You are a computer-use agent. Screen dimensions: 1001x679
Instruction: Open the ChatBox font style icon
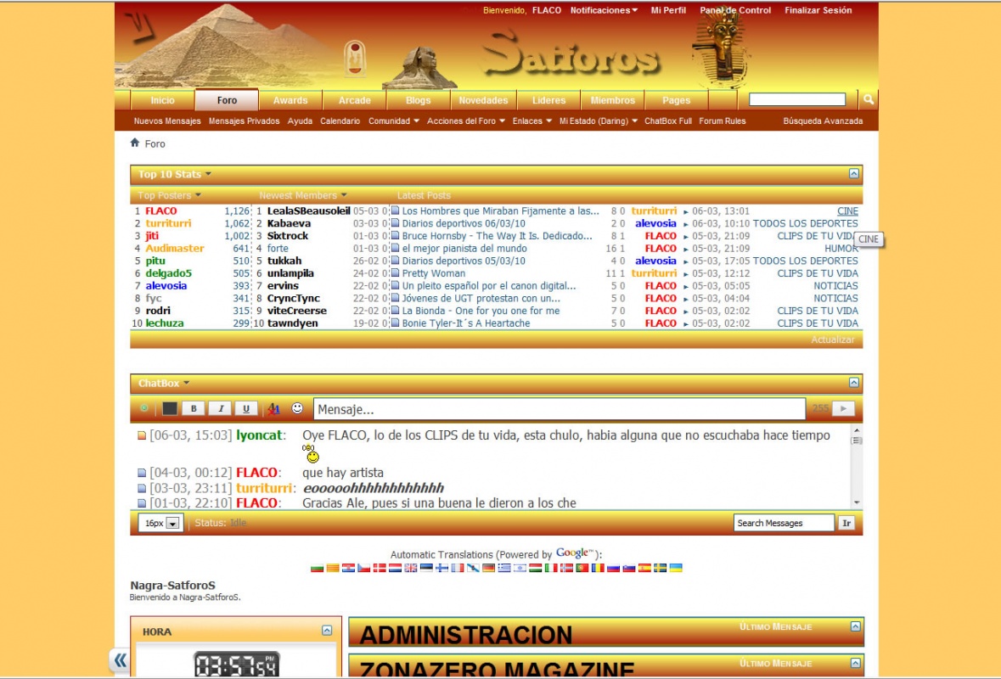(273, 409)
